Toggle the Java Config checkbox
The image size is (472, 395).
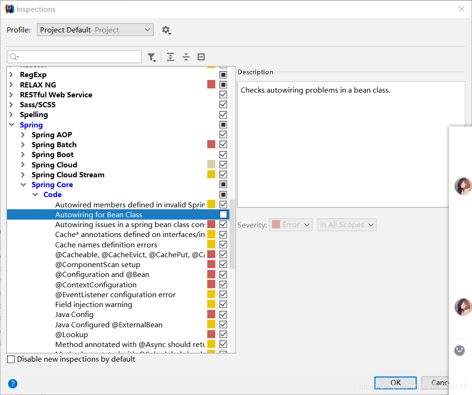[x=223, y=315]
